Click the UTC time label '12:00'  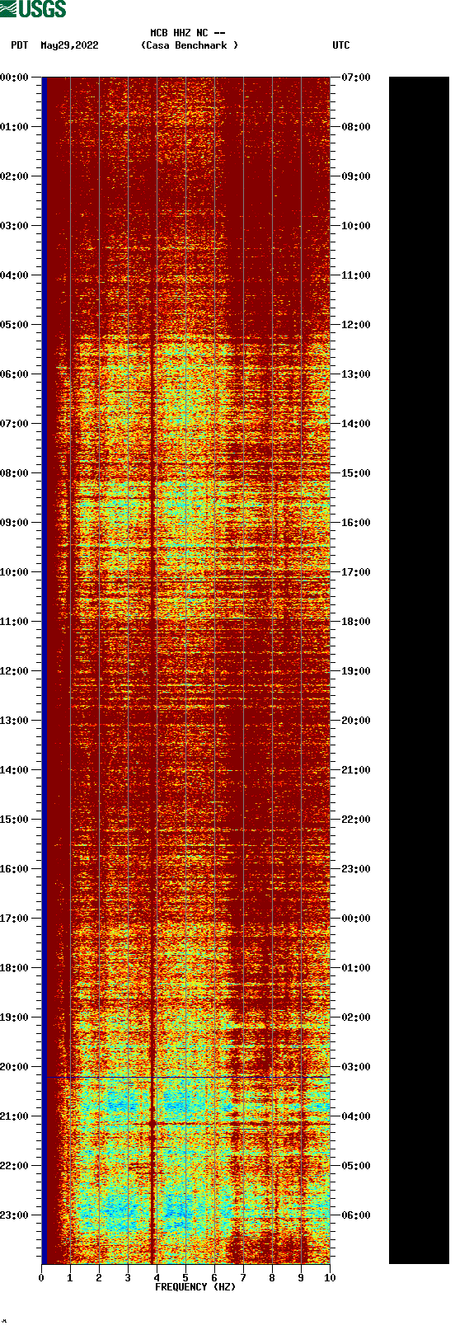point(356,325)
